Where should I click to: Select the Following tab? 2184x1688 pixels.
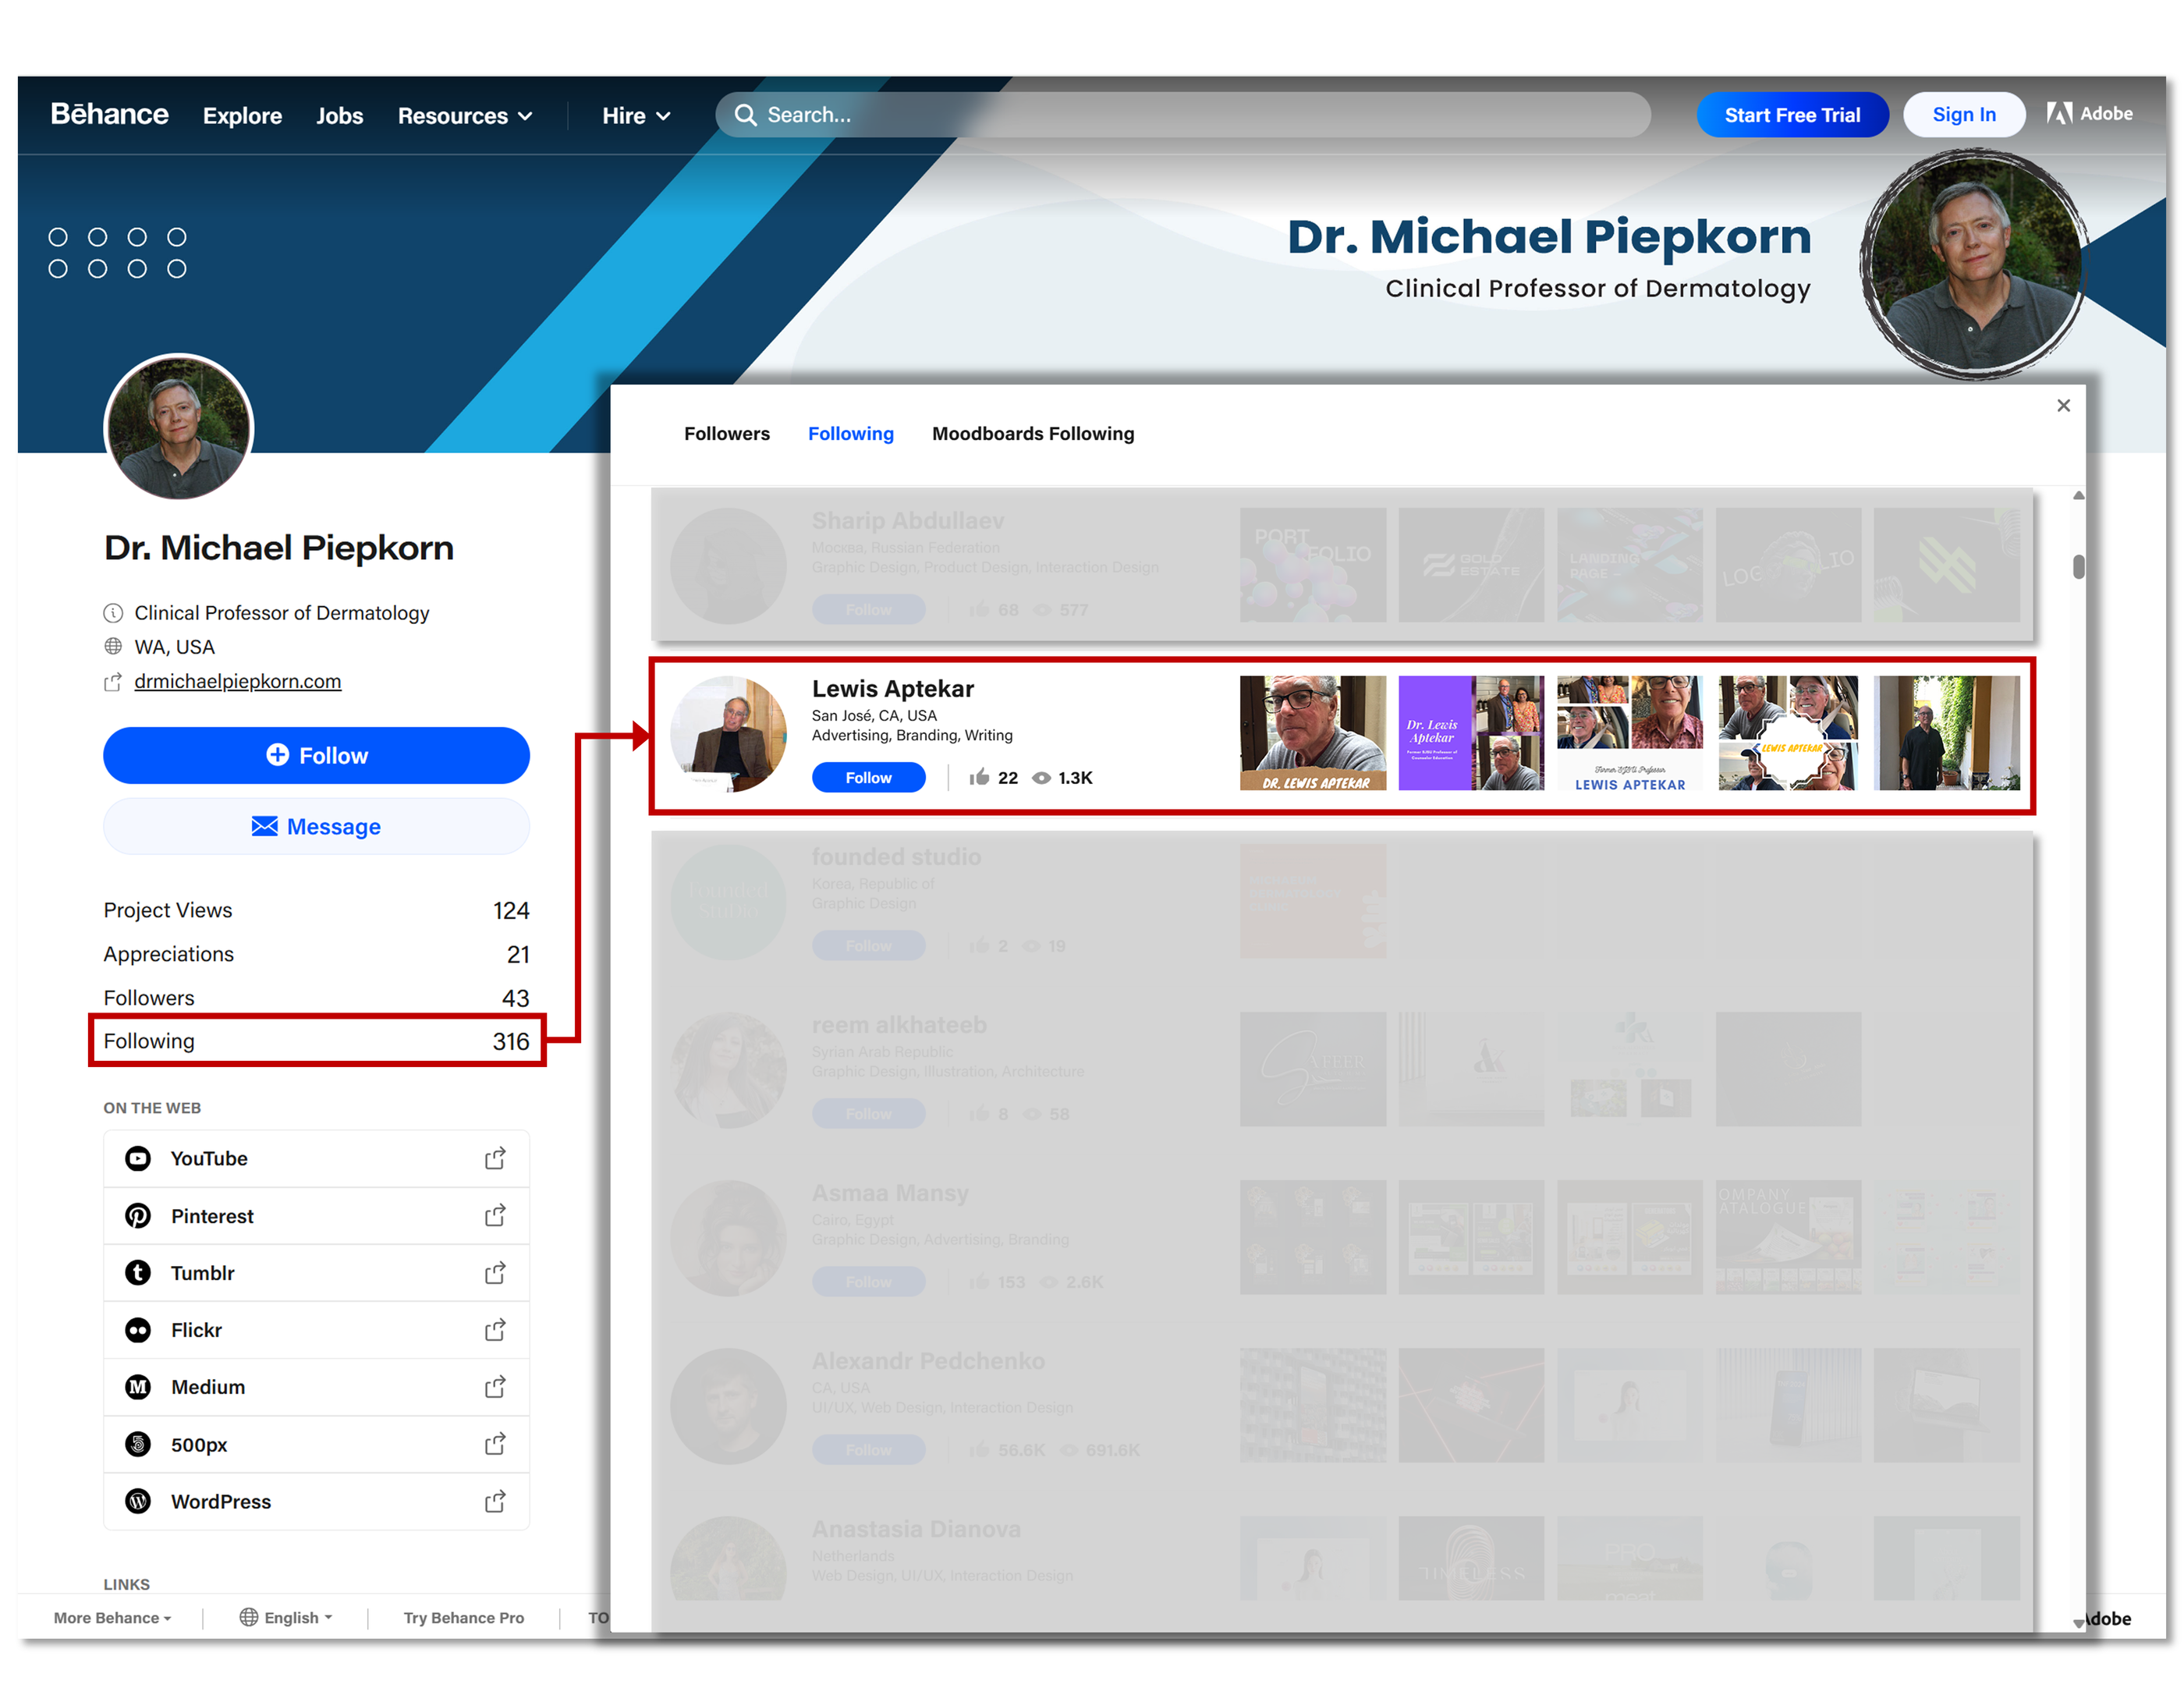click(851, 433)
